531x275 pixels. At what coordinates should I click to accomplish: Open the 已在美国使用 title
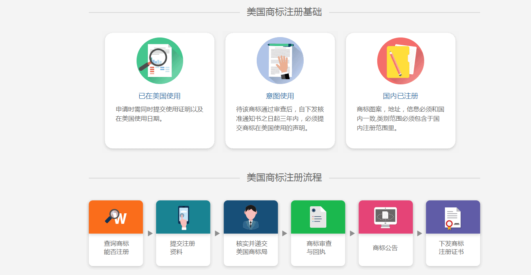click(160, 96)
